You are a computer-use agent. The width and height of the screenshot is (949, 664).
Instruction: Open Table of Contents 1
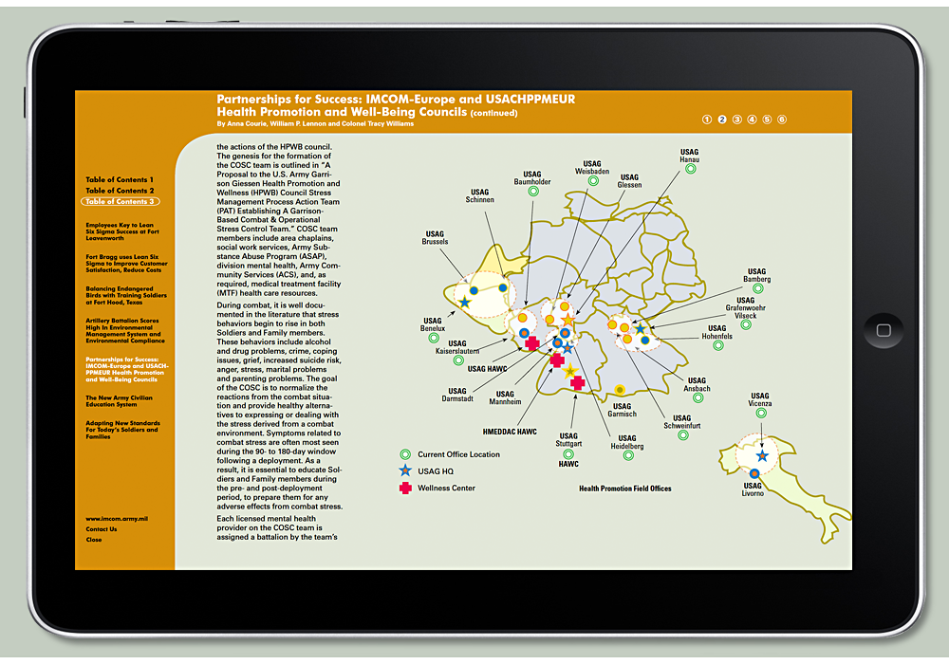(120, 179)
